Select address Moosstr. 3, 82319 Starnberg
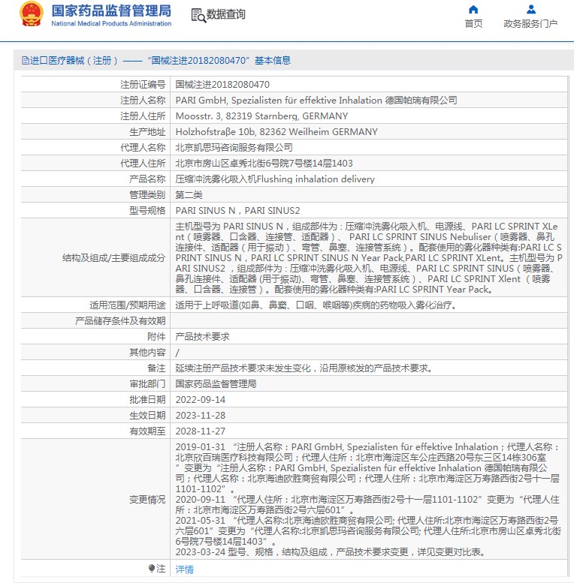Screen dimensions: 574x583 [x=261, y=116]
